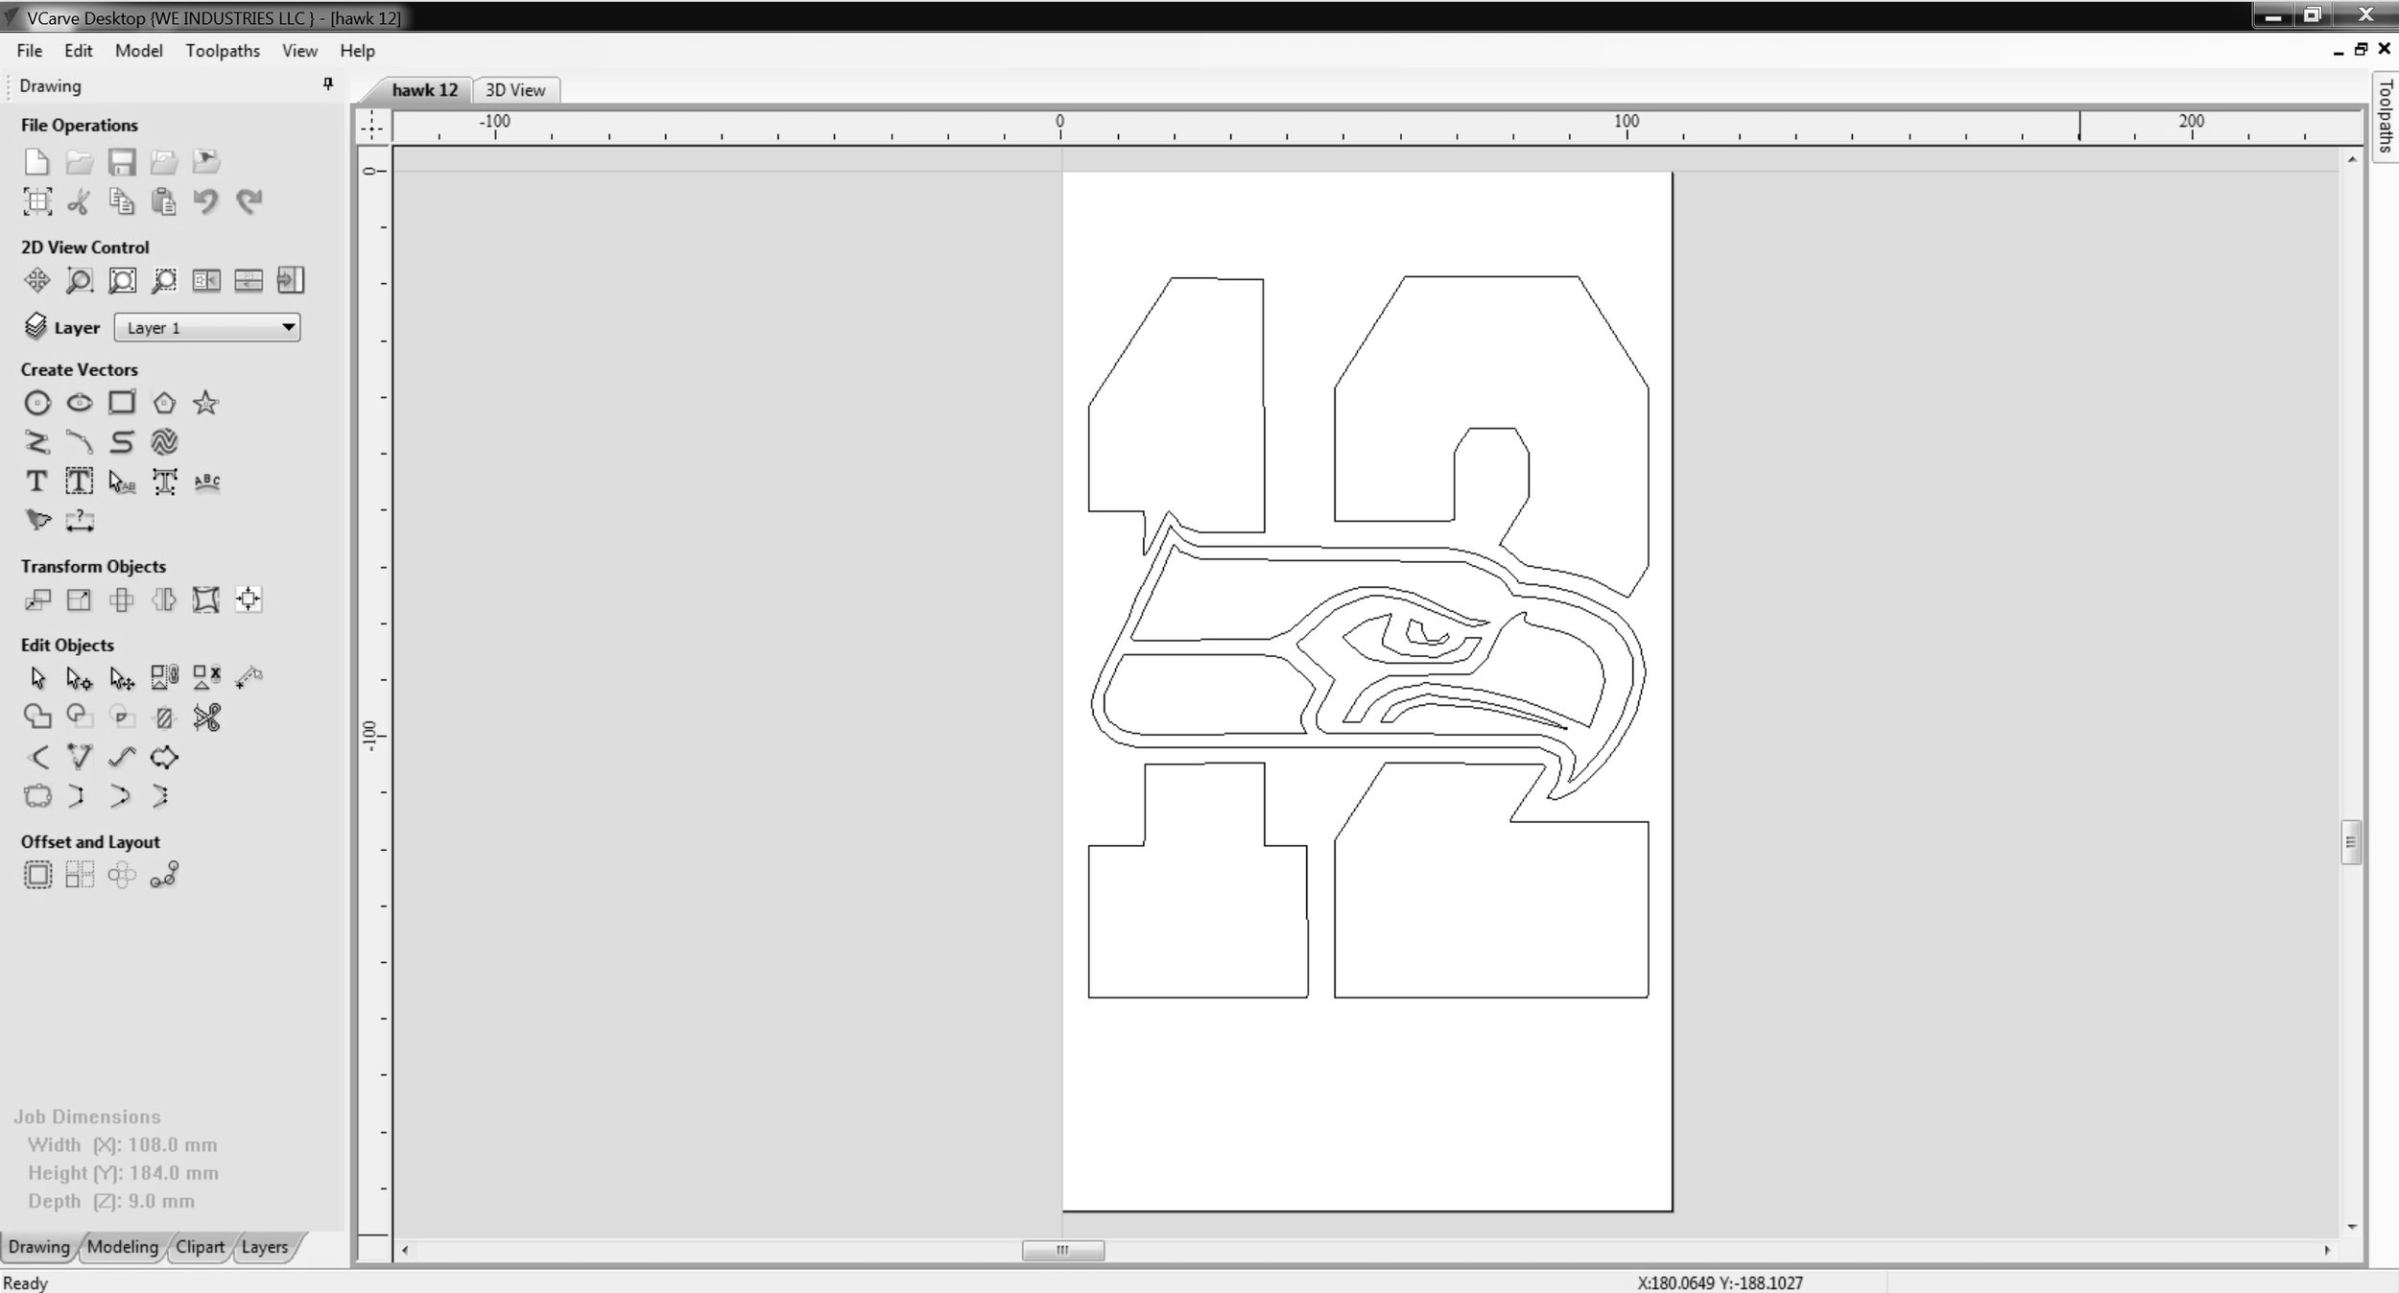Click the vertical scrollbar thumb
The height and width of the screenshot is (1293, 2399).
pyautogui.click(x=2351, y=842)
